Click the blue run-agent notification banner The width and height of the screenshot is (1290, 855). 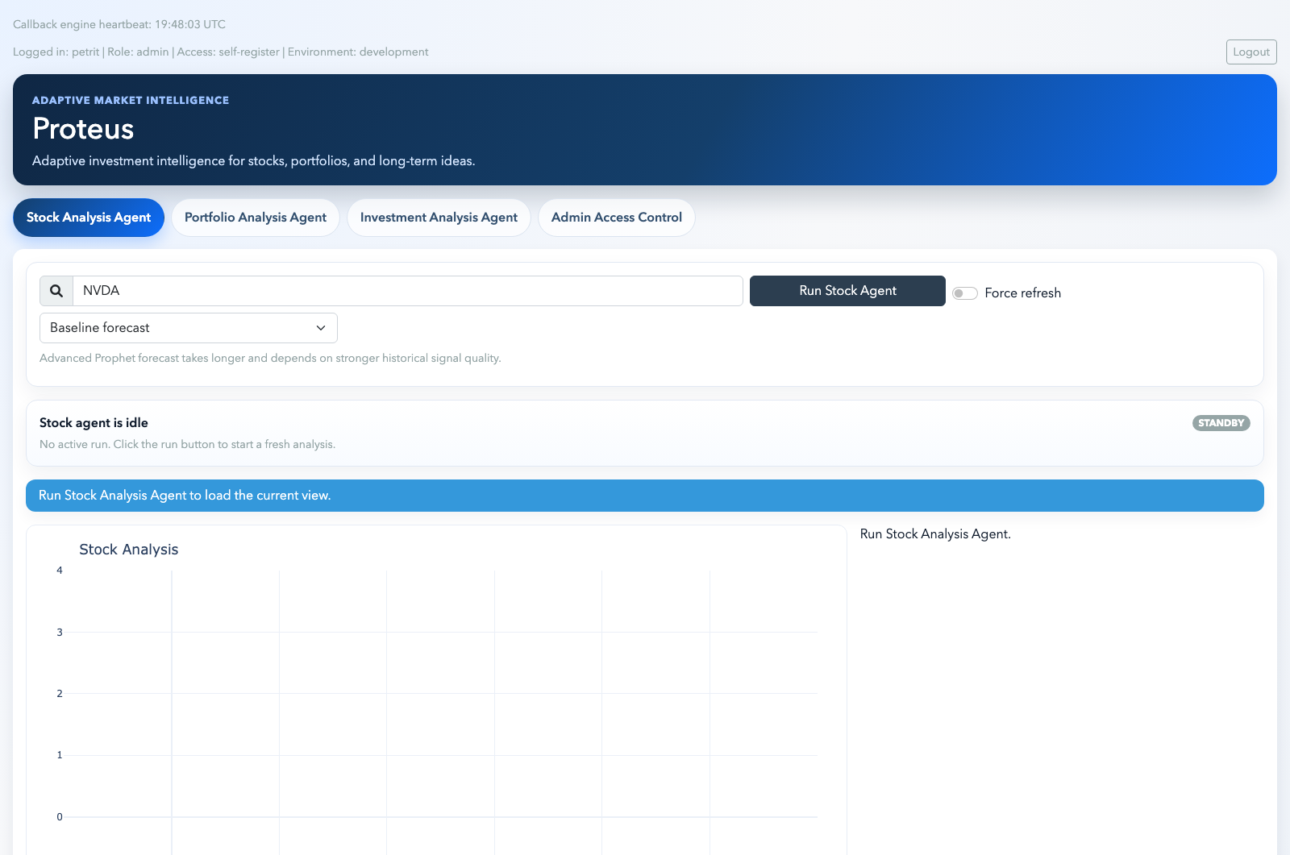click(645, 495)
